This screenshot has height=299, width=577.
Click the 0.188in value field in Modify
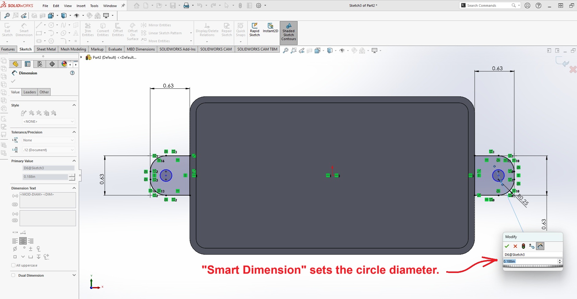530,261
